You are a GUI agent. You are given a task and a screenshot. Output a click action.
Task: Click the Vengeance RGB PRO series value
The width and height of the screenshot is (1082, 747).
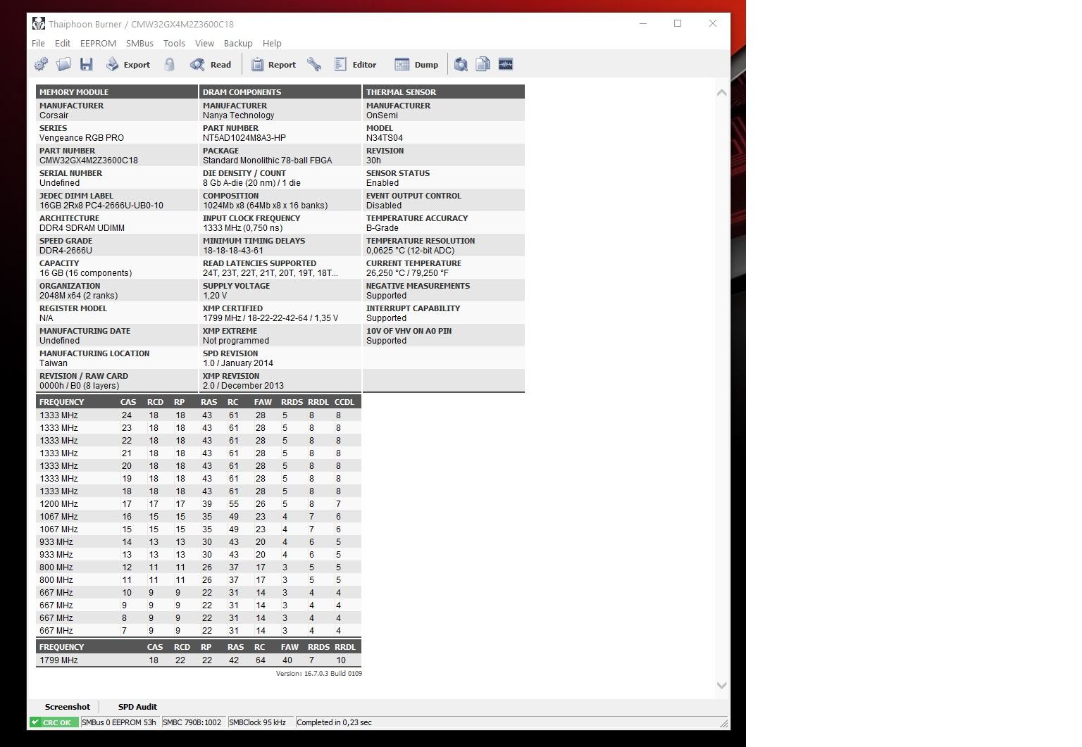pos(82,138)
